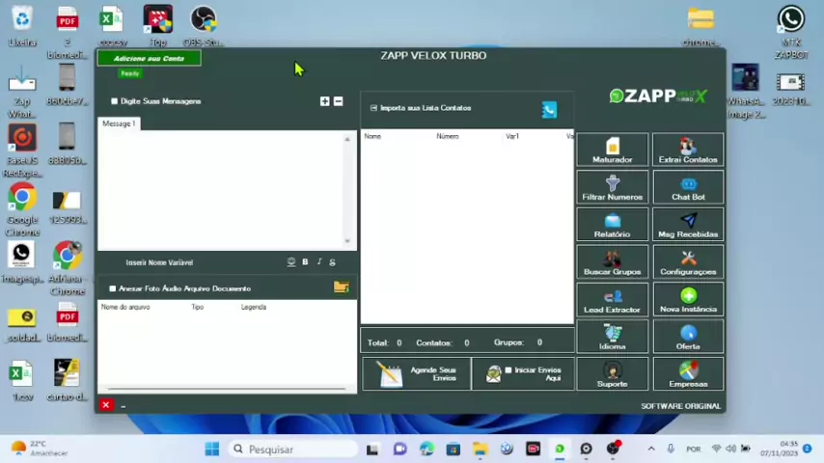This screenshot has height=463, width=824.
Task: Collapse Importa sua Lista Contatos section
Action: click(x=373, y=108)
